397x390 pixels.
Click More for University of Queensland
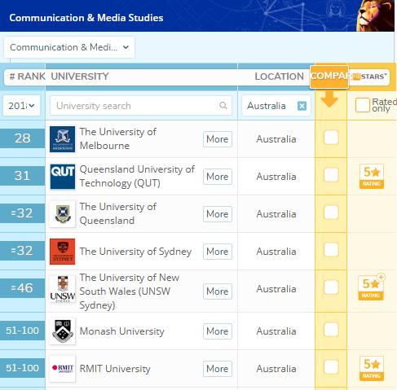pyautogui.click(x=218, y=214)
